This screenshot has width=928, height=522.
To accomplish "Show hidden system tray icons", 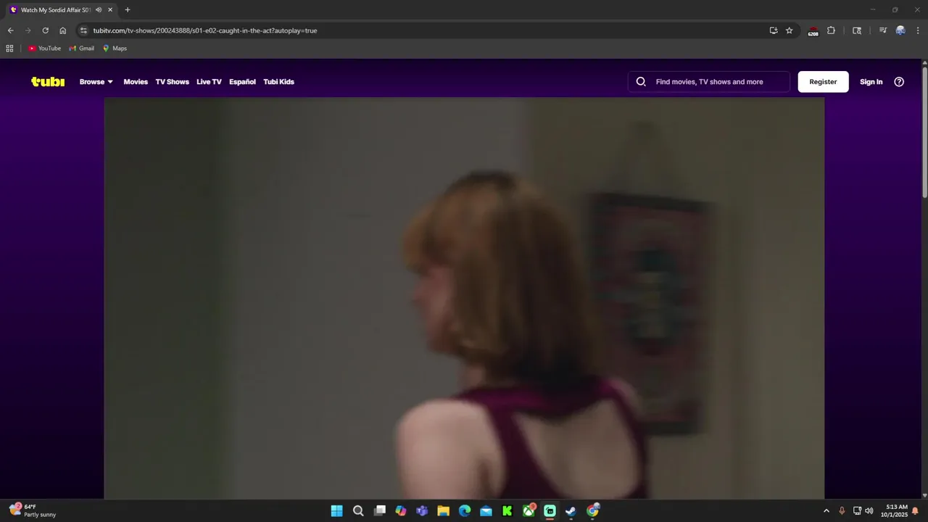I will click(826, 511).
